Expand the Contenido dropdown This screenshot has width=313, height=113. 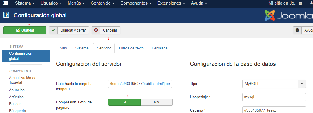coord(103,3)
